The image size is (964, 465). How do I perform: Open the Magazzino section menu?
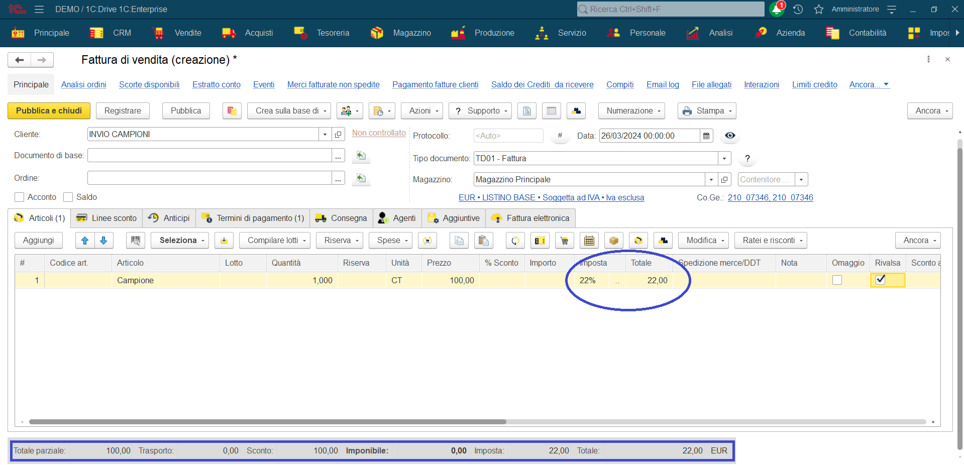(x=401, y=33)
